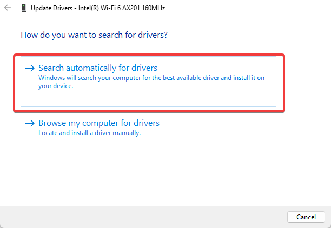Viewport: 331px width, 228px height.
Task: Click 'Locate and install a driver manually' text
Action: coord(89,133)
